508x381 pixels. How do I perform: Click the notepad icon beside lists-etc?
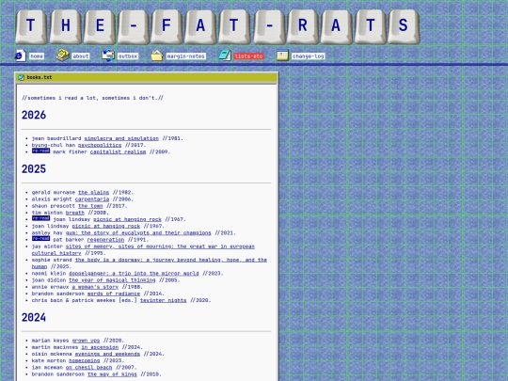click(x=225, y=56)
